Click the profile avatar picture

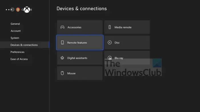pyautogui.click(x=18, y=9)
